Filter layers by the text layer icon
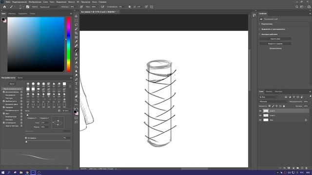Screen dimensions: 312x175 coord(294,97)
